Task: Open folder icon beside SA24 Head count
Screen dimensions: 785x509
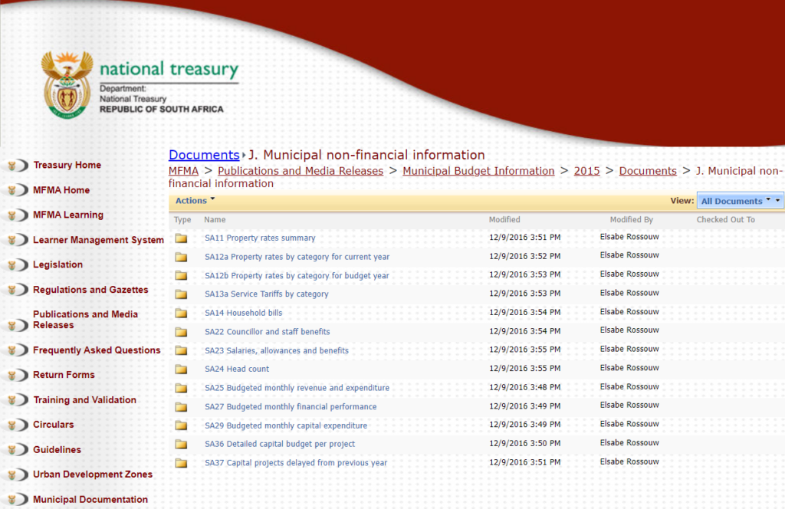Action: [x=181, y=369]
